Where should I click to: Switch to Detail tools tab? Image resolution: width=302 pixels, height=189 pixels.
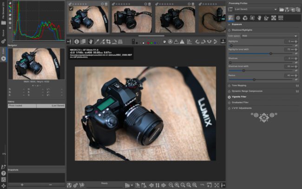(x=238, y=18)
